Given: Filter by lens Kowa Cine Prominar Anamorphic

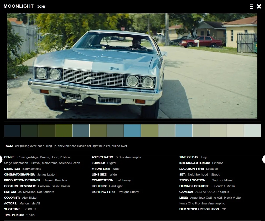Looking at the screenshot, I should coord(202,203).
